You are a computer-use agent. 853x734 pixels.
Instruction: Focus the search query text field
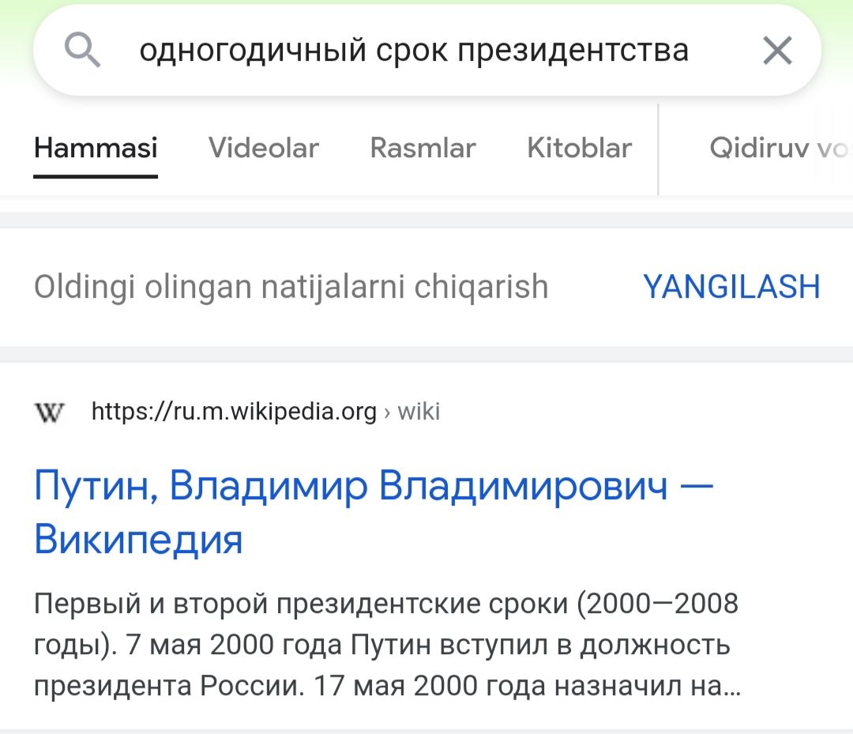pyautogui.click(x=414, y=51)
